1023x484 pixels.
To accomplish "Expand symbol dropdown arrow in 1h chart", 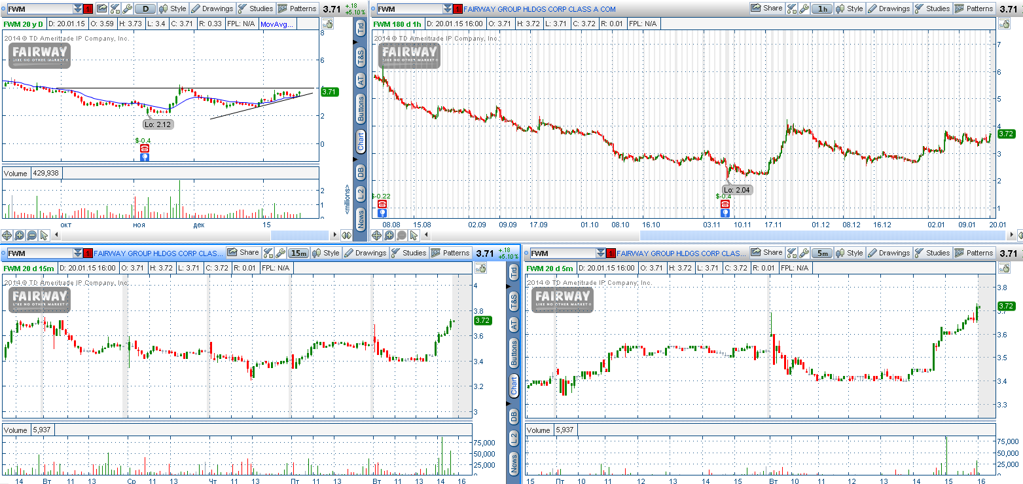I will point(448,9).
